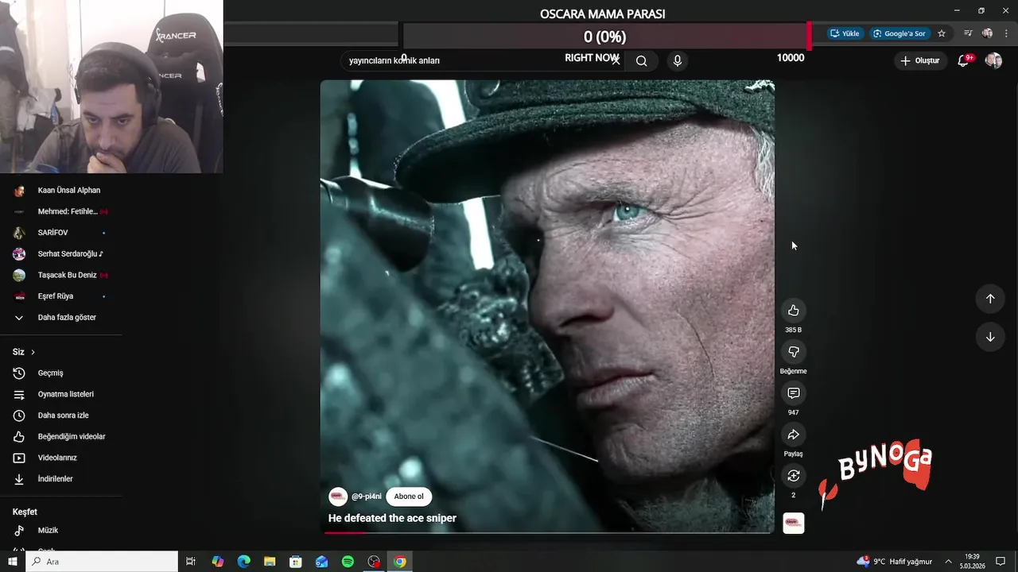Subscribe with the Abone ol button
1018x572 pixels.
point(409,497)
